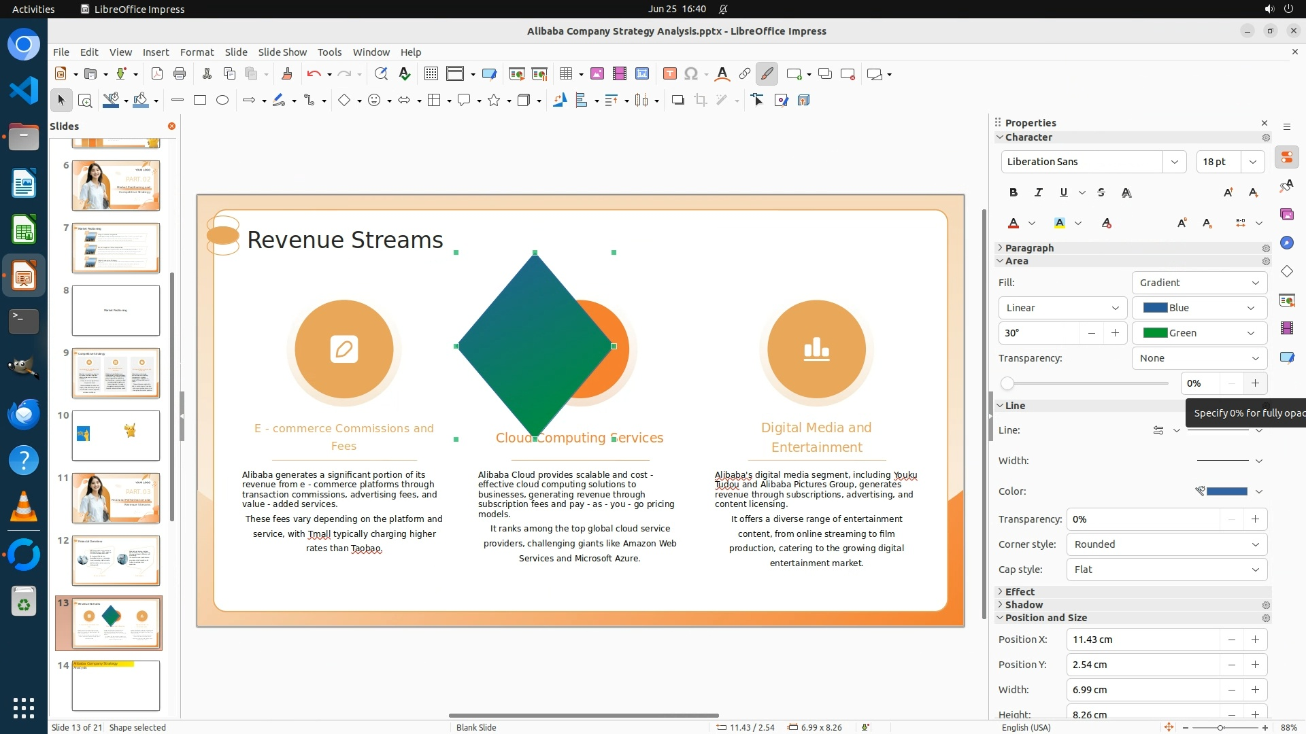
Task: Increase the gradient angle with plus button
Action: click(x=1115, y=333)
